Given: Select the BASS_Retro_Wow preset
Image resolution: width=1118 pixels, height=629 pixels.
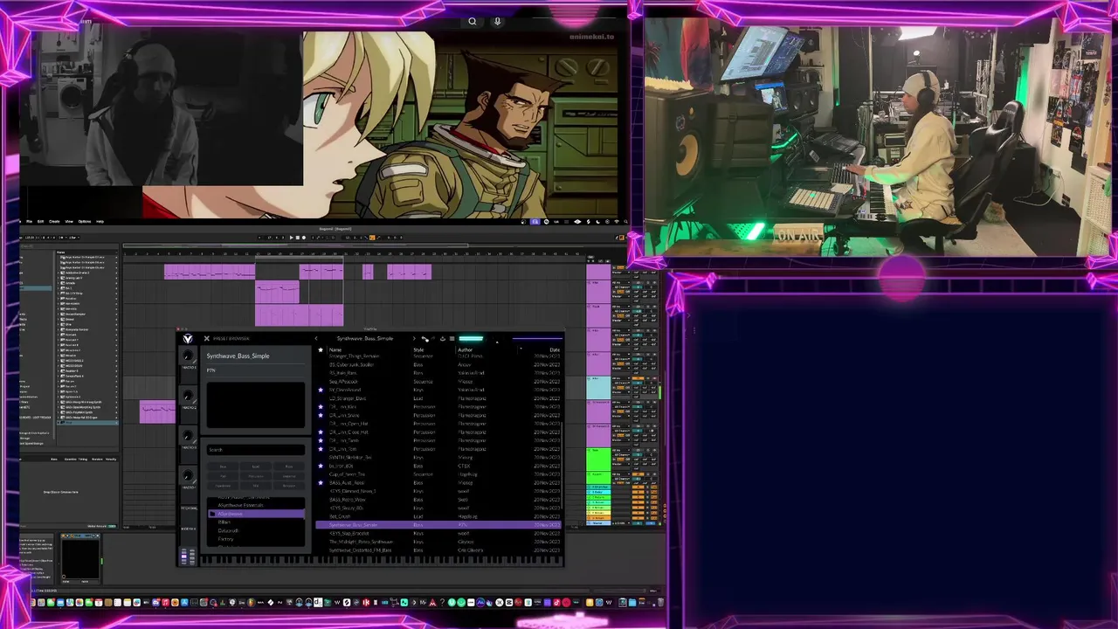Looking at the screenshot, I should click(347, 500).
